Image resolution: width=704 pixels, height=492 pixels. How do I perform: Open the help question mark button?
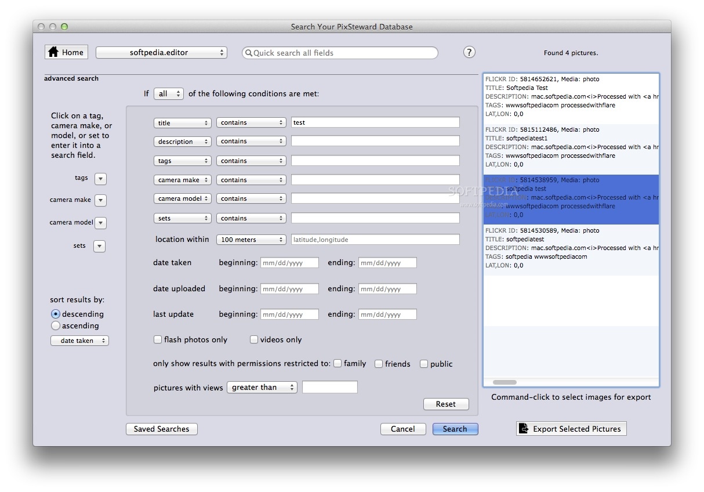click(469, 52)
